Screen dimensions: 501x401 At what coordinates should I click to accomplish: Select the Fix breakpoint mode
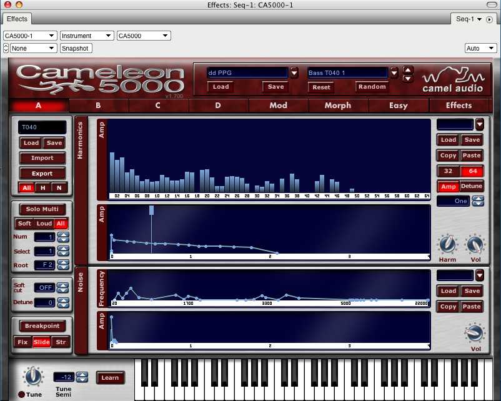pos(22,342)
